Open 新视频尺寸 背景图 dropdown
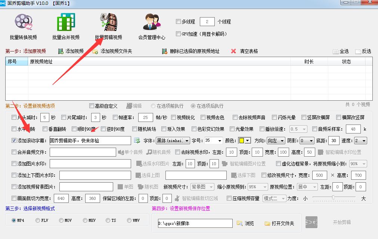 click(202, 187)
